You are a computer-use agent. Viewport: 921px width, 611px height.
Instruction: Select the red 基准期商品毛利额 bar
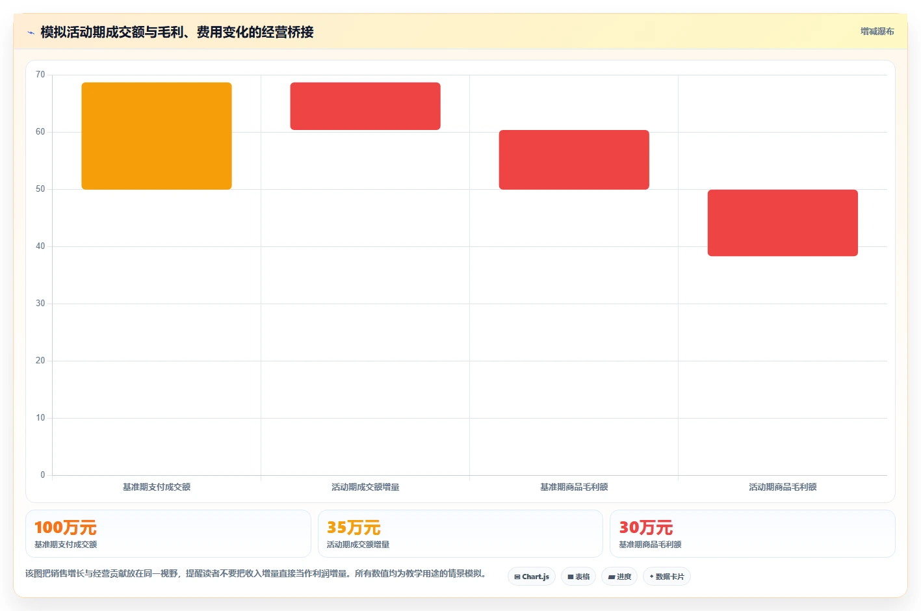coord(574,160)
